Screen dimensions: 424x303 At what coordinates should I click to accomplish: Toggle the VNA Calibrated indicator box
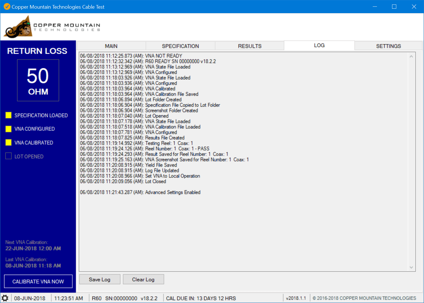click(8, 143)
